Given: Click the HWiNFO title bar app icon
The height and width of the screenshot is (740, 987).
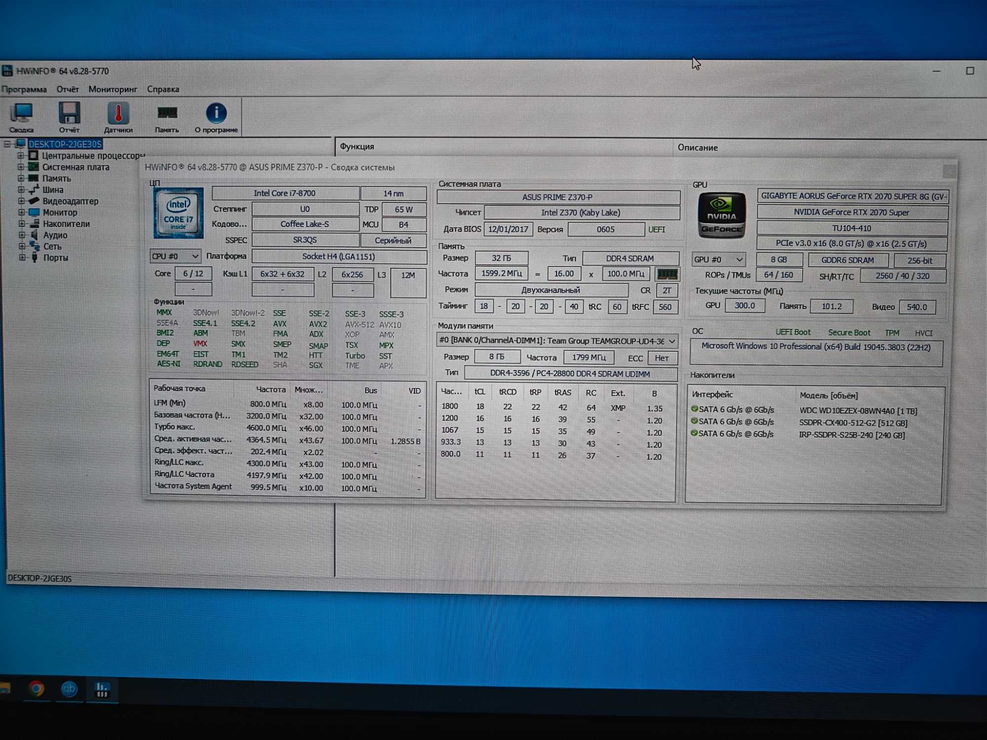Looking at the screenshot, I should [x=7, y=71].
